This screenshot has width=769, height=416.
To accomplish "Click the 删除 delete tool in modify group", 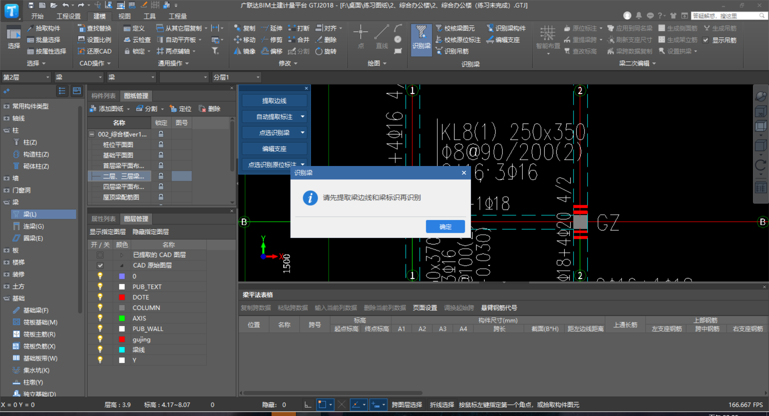I will pyautogui.click(x=326, y=40).
